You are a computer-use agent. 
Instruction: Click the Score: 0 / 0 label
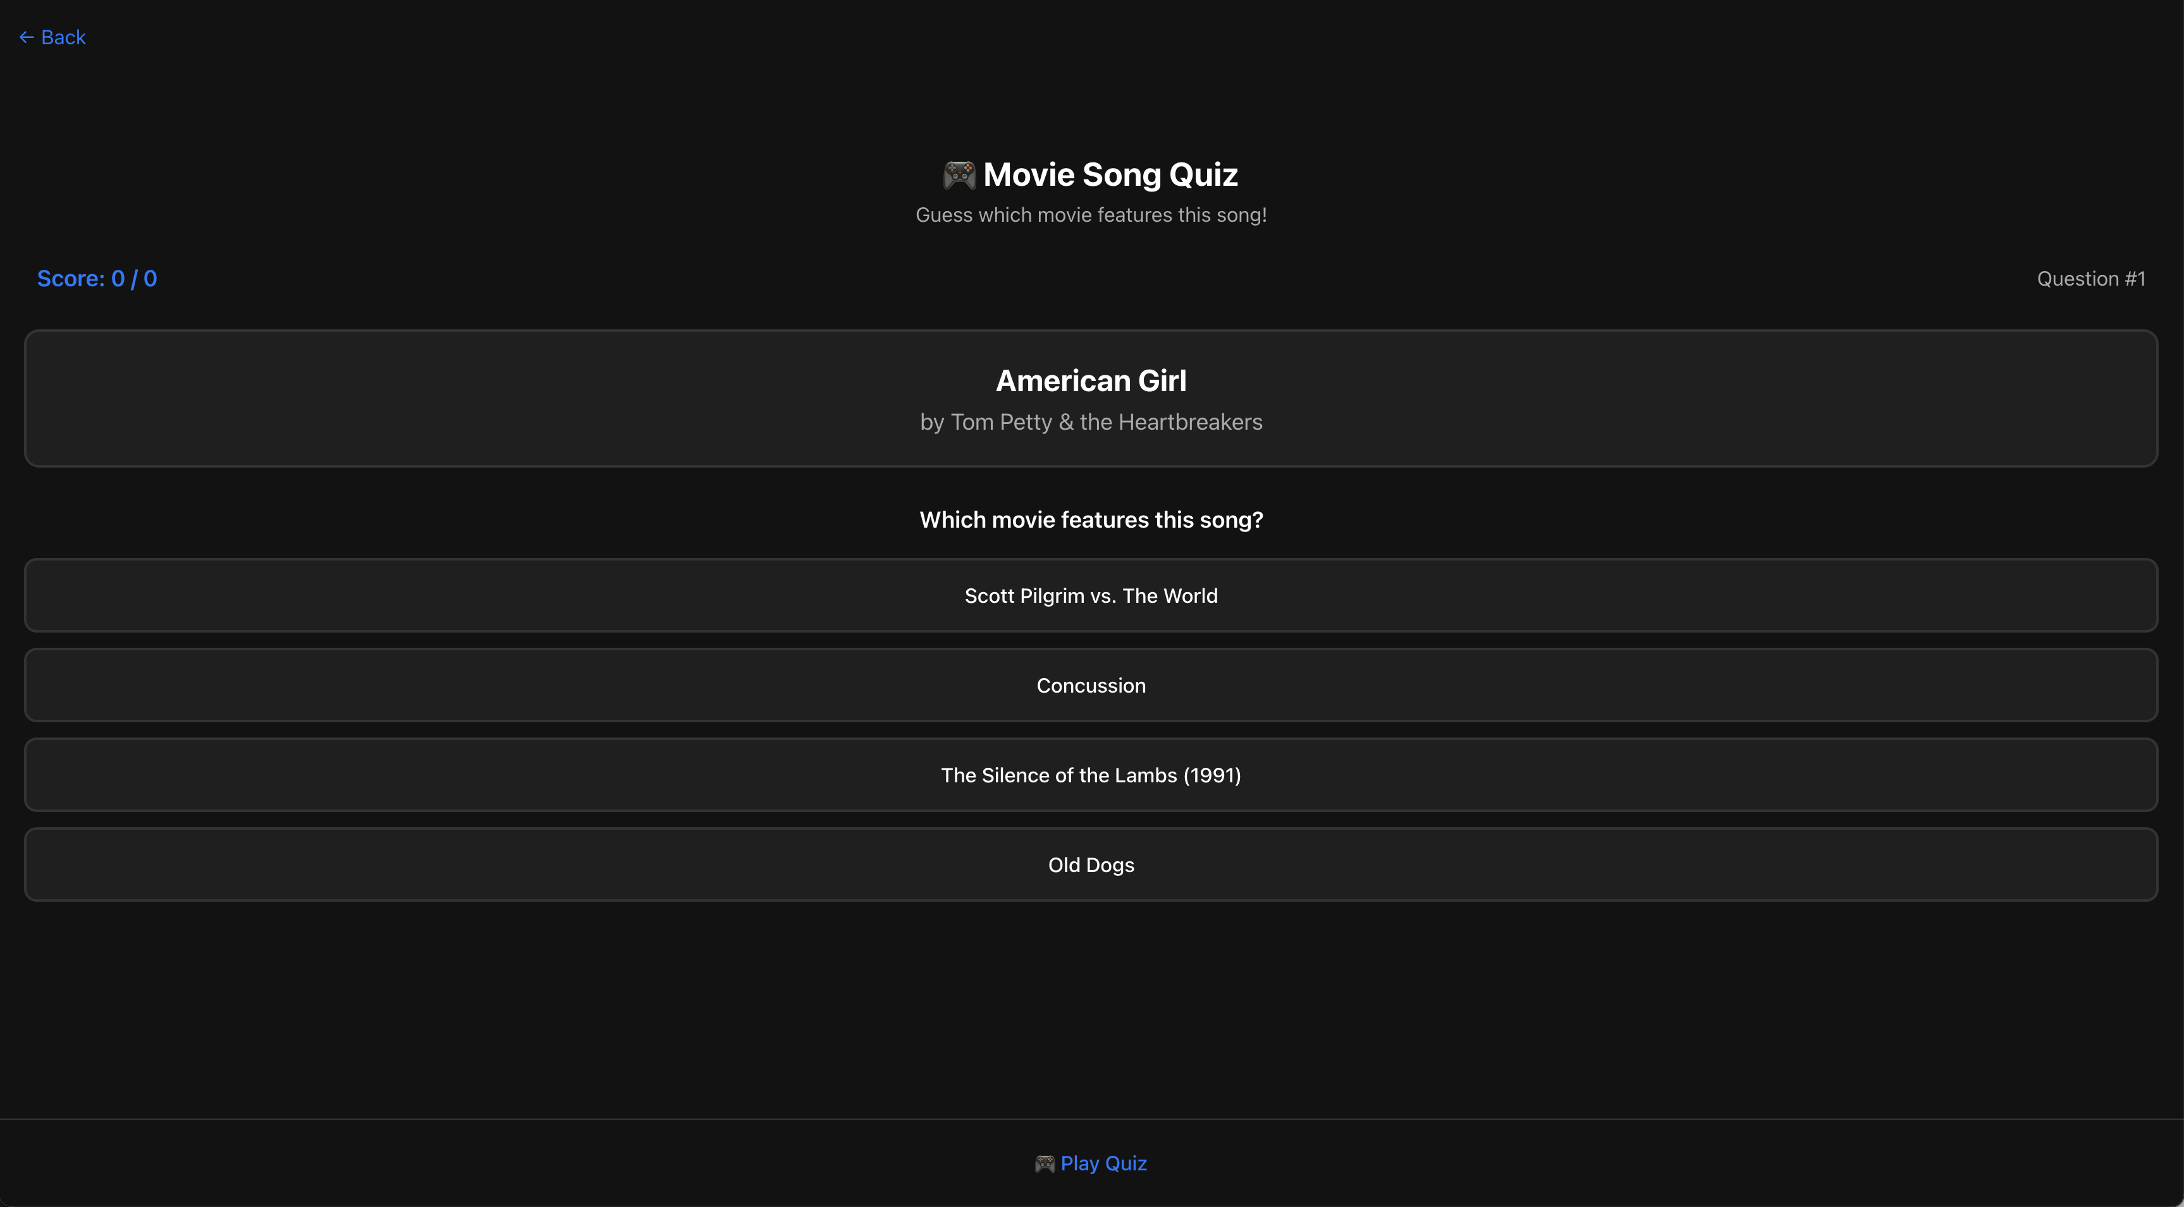click(x=97, y=278)
